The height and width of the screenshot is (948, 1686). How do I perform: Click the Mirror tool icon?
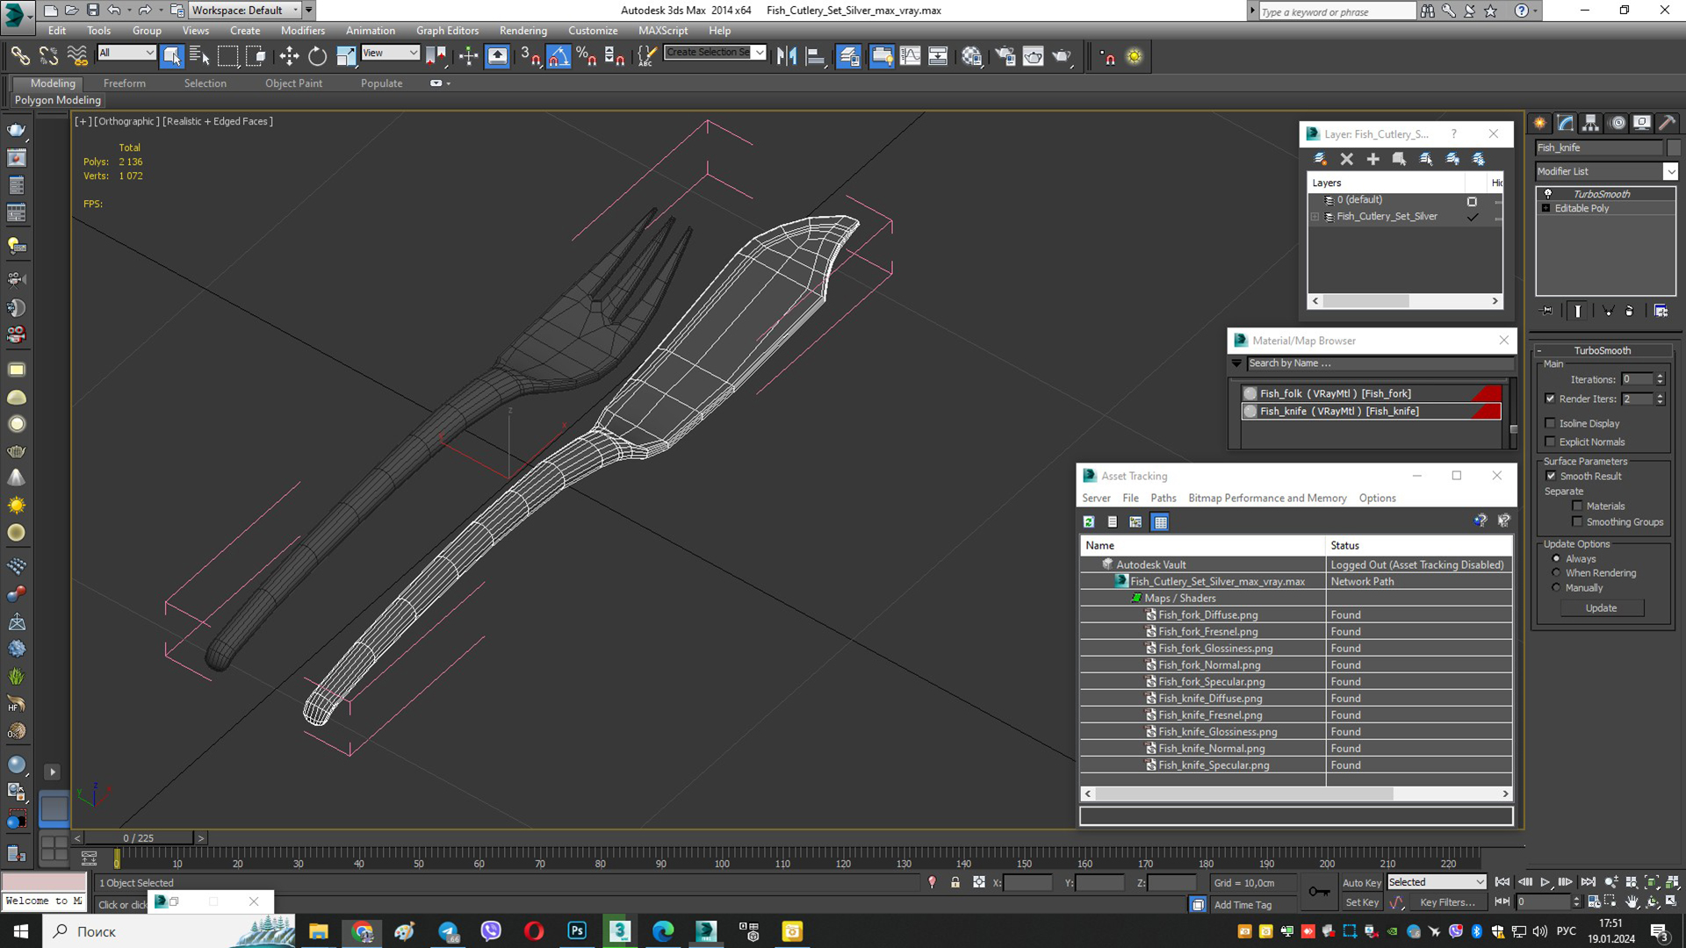tap(787, 56)
